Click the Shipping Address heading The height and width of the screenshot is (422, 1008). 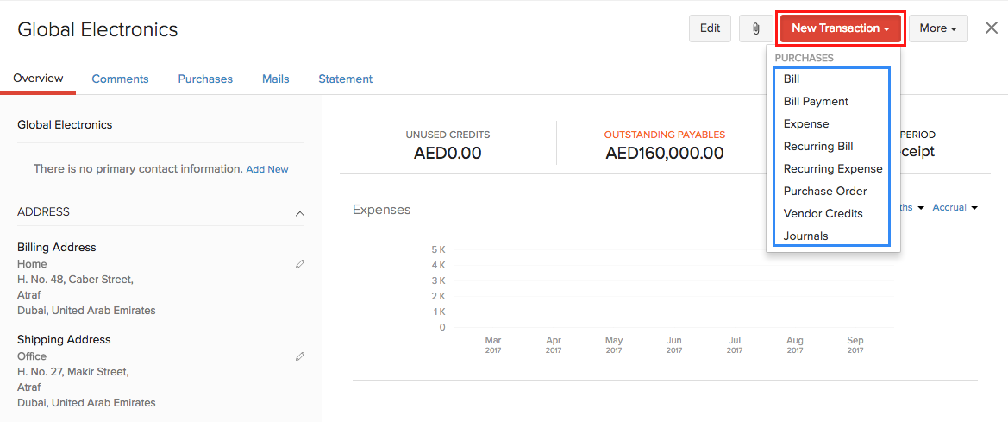click(x=64, y=339)
